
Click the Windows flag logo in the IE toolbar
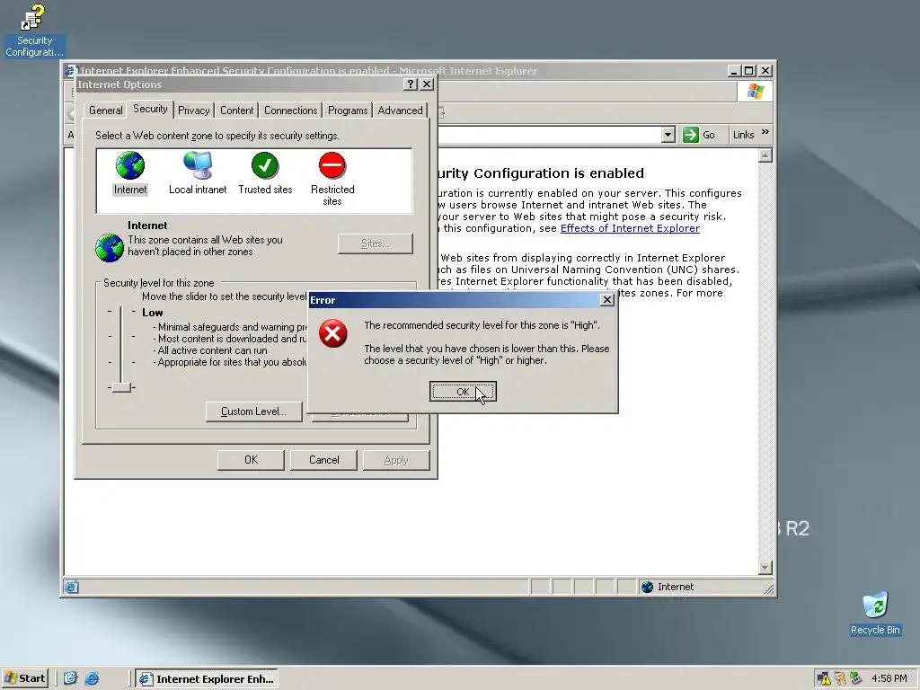755,92
